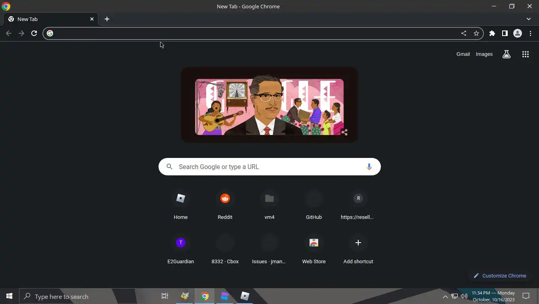The width and height of the screenshot is (539, 304).
Task: Open the notification center icon
Action: [526, 296]
